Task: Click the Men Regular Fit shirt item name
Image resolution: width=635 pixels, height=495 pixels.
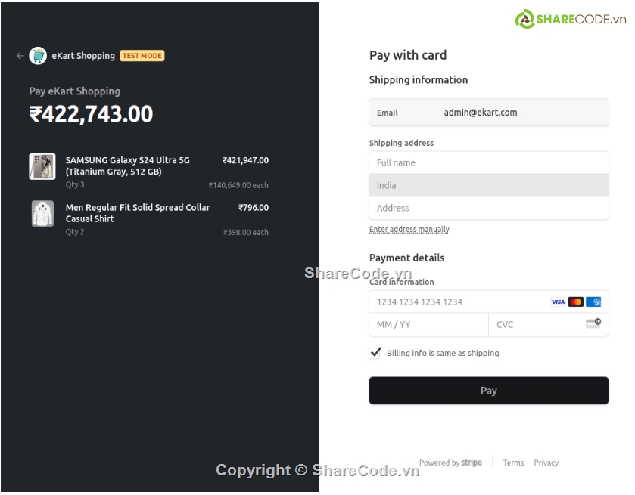Action: 138,213
